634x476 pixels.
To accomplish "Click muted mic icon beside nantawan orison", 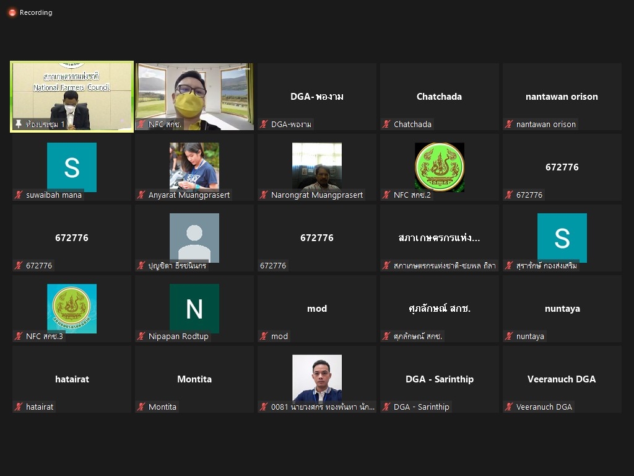I will (x=509, y=124).
